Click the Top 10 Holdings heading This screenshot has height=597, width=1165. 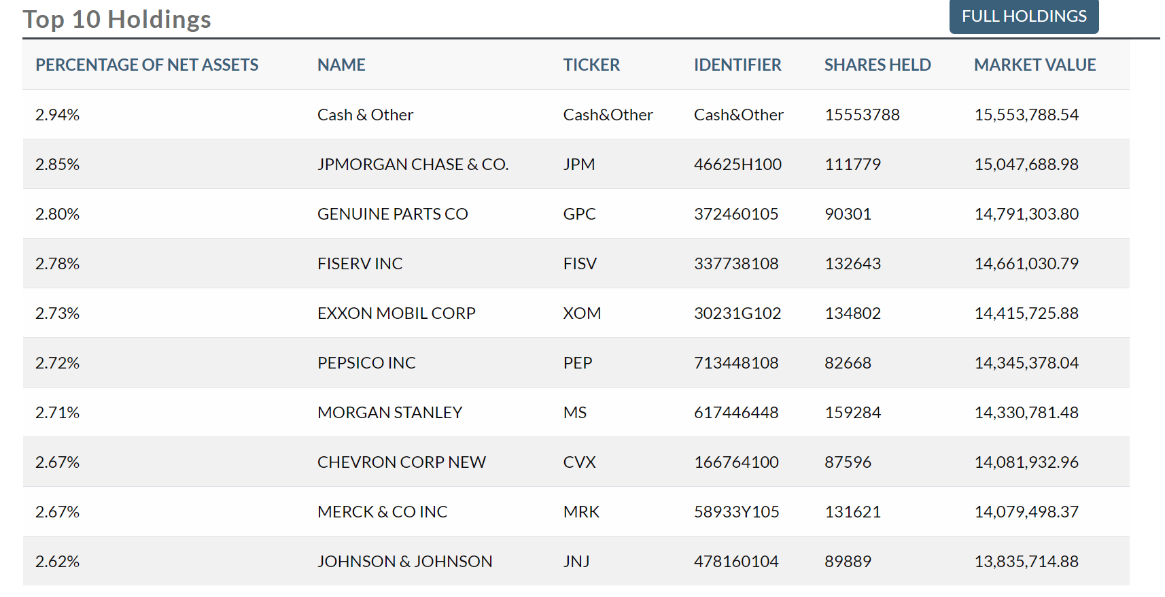117,19
